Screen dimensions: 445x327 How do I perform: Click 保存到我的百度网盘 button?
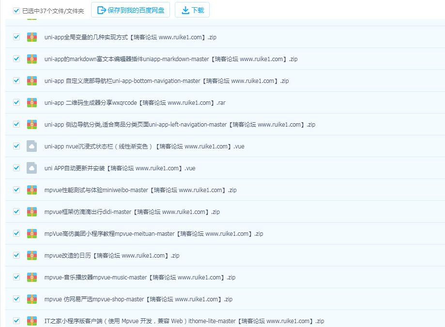pyautogui.click(x=131, y=10)
